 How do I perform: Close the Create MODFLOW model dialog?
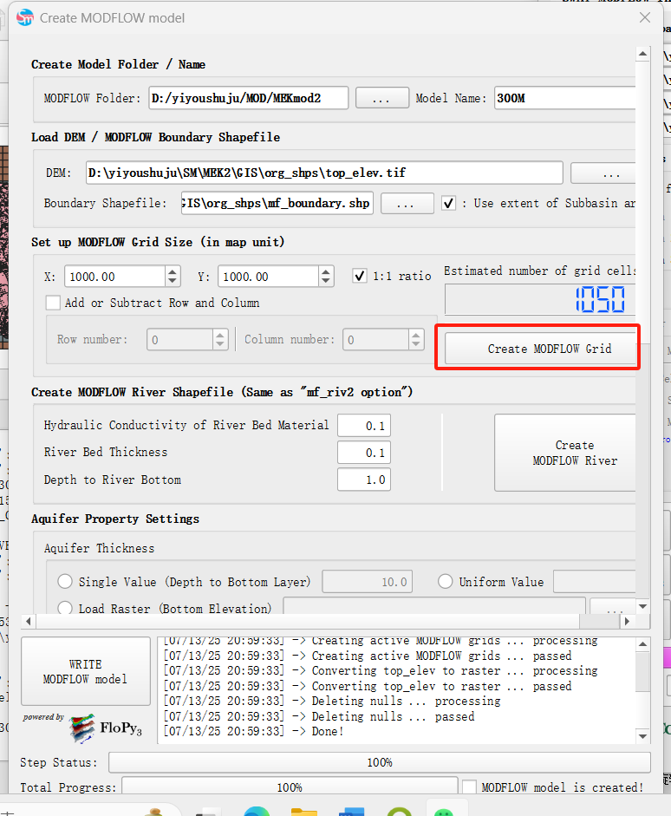pos(645,17)
